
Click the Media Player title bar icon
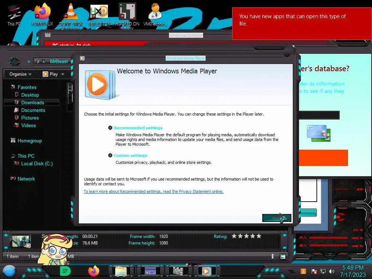click(82, 58)
